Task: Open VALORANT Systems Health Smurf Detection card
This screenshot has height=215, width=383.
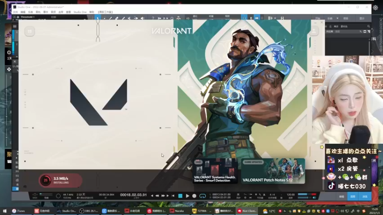Action: point(215,171)
